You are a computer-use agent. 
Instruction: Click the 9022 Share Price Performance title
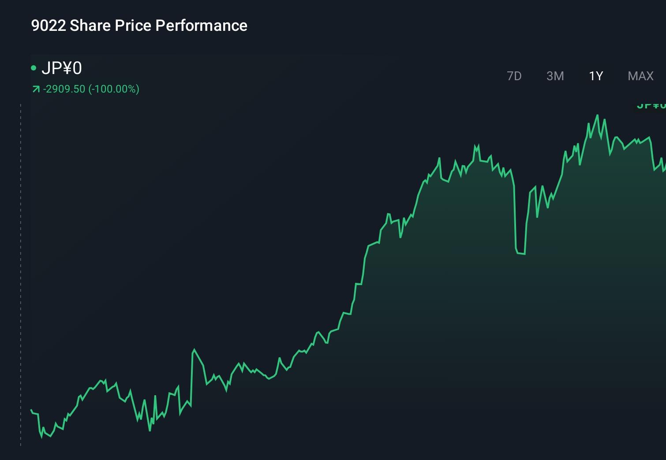[x=139, y=26]
